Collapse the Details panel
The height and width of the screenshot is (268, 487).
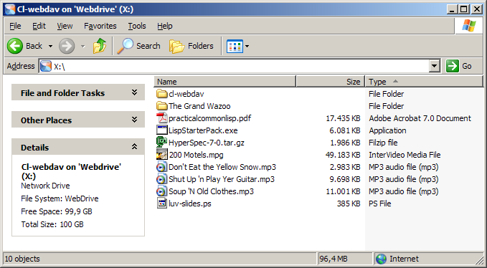[x=135, y=147]
